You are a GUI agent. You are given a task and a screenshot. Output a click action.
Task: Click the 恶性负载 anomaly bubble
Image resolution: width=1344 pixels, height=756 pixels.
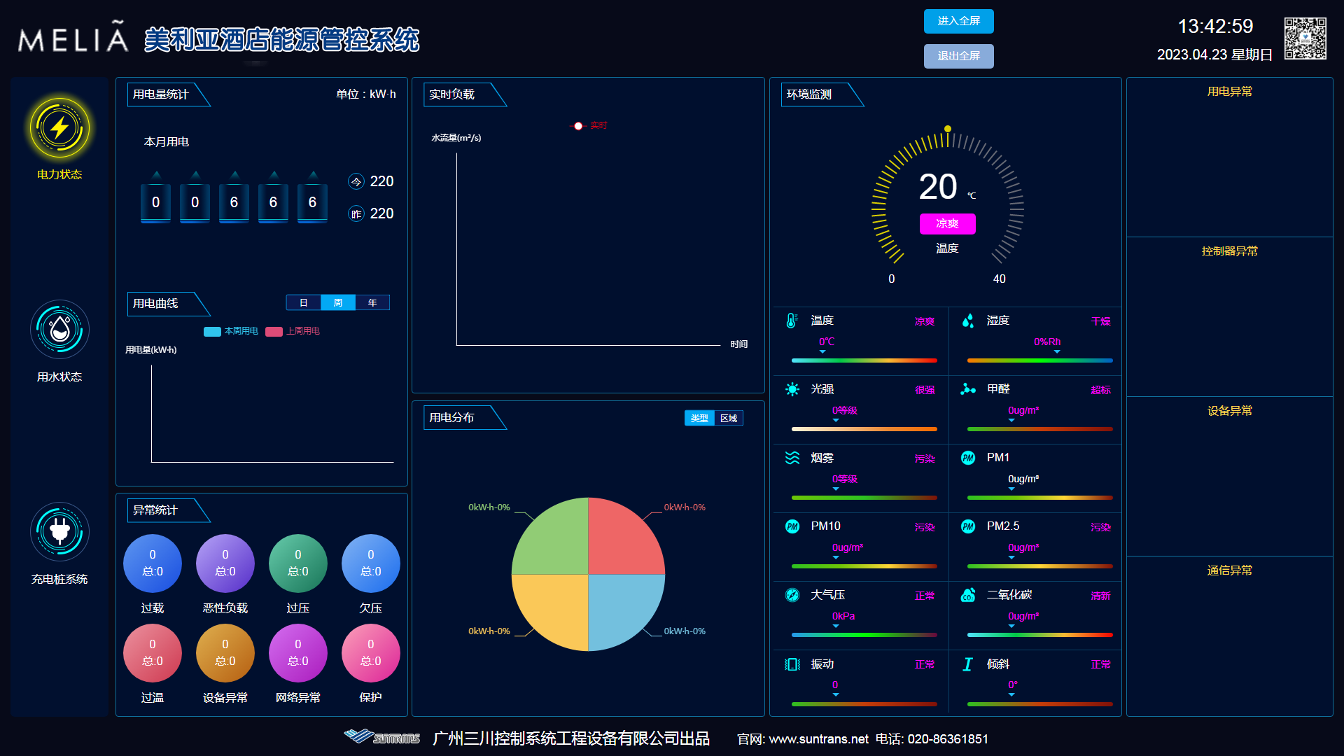(225, 563)
